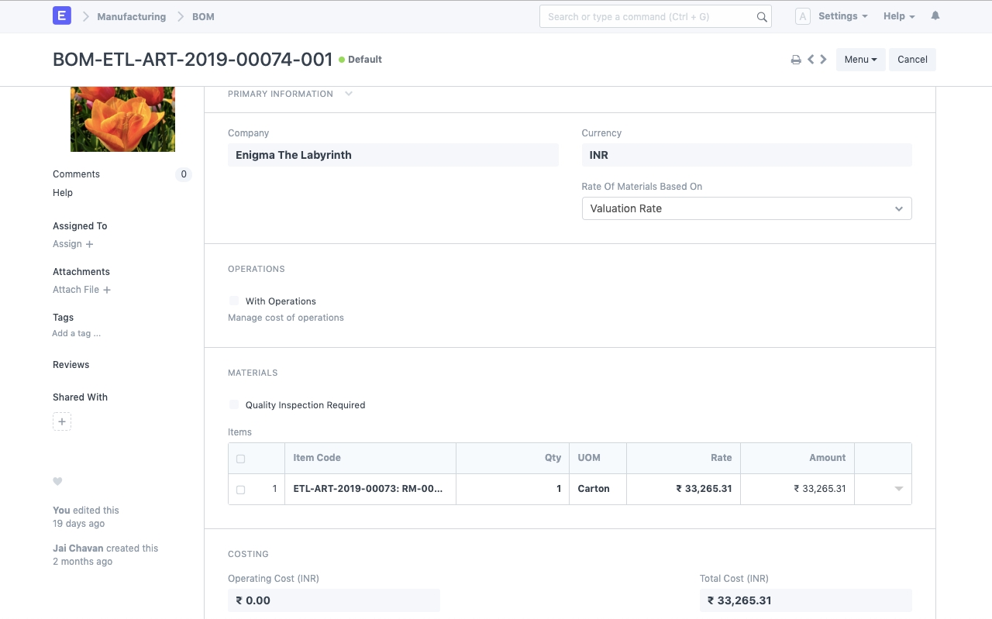Click the ERPNext home logo icon
The image size is (992, 619).
pyautogui.click(x=62, y=16)
